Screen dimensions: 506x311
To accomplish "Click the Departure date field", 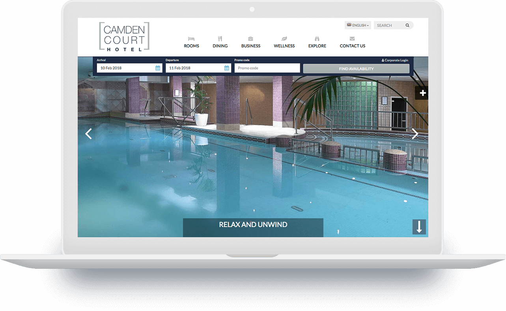I will [x=198, y=68].
